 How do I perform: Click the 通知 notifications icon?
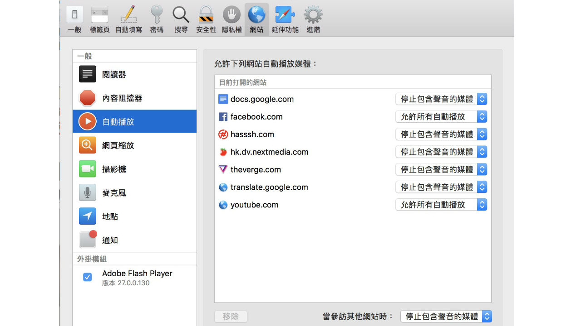pos(88,239)
